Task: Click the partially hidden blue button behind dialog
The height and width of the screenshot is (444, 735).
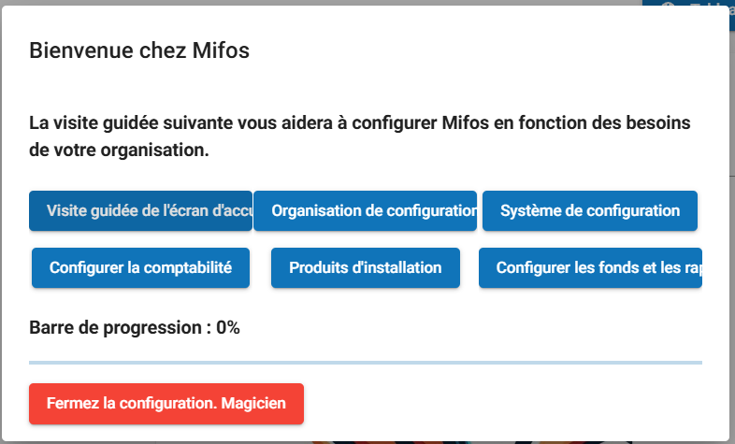Action: [688, 3]
